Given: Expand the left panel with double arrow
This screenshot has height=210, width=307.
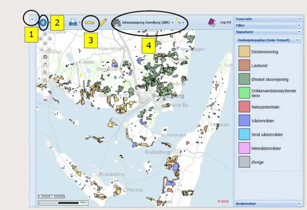Looking at the screenshot, I should point(32,18).
